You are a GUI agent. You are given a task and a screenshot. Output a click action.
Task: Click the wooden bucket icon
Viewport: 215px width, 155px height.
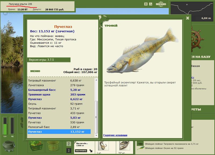(53, 147)
